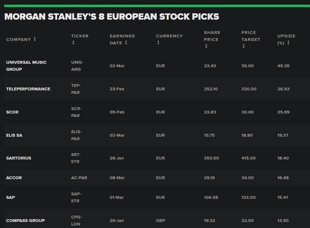
Task: Select the Sartorius company name
Action: tap(19, 158)
